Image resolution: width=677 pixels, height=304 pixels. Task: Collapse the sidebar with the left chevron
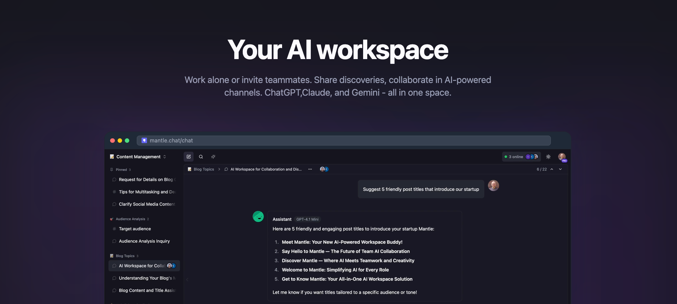(187, 279)
